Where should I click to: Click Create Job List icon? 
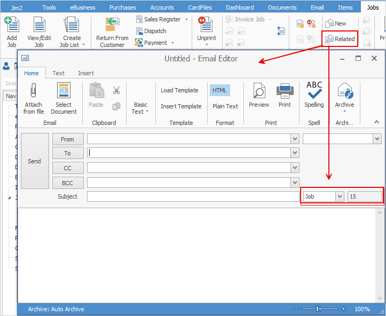click(72, 25)
